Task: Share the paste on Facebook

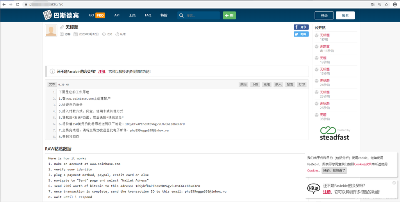Action: (301, 27)
